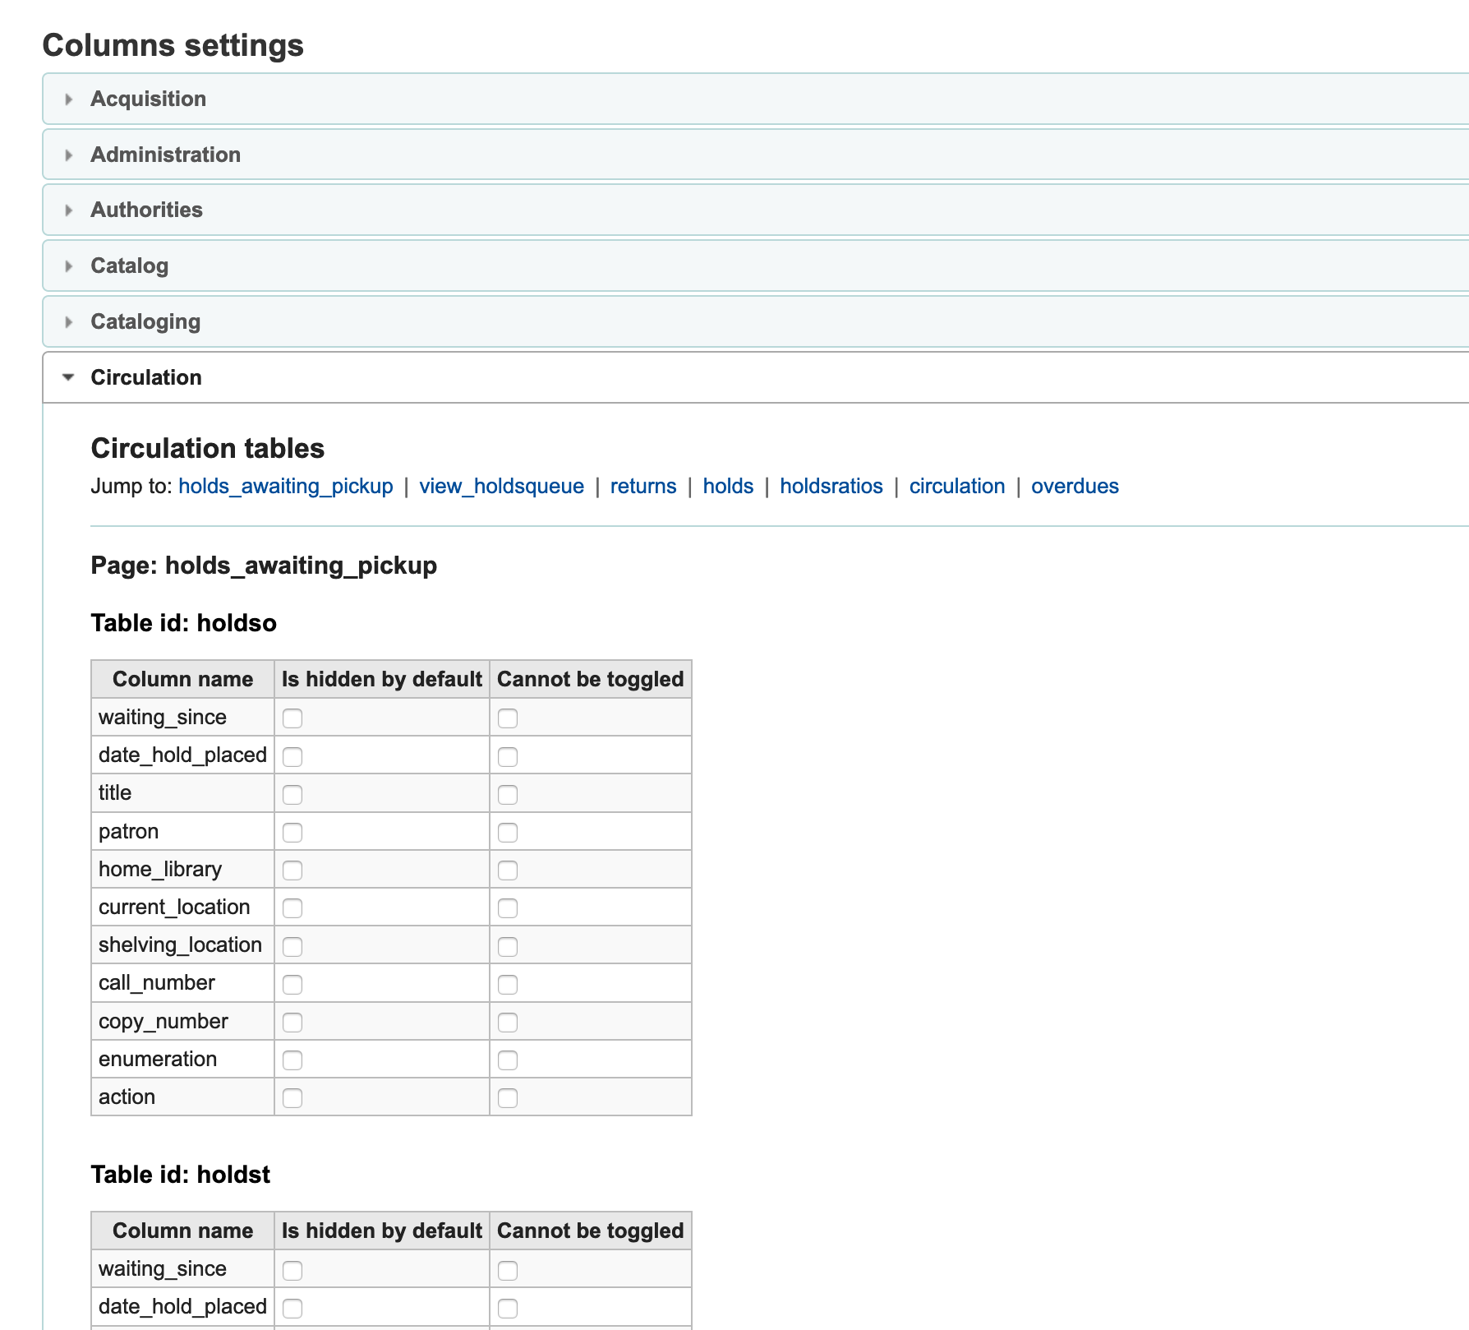
Task: Expand the Administration section
Action: [165, 155]
